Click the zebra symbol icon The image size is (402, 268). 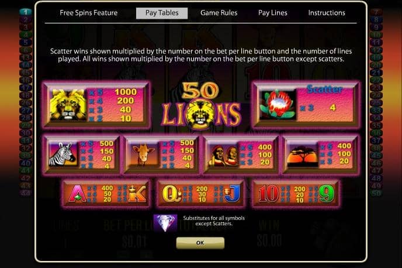click(63, 154)
